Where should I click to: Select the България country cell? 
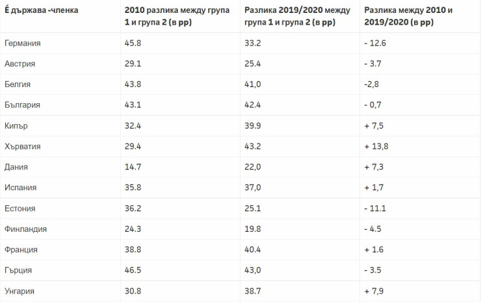[x=22, y=105]
